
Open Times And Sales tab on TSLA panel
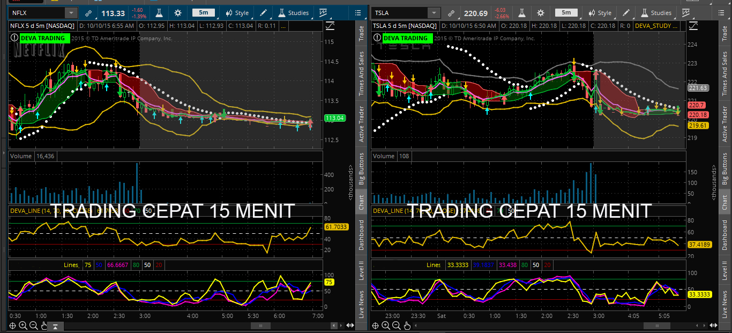[724, 73]
